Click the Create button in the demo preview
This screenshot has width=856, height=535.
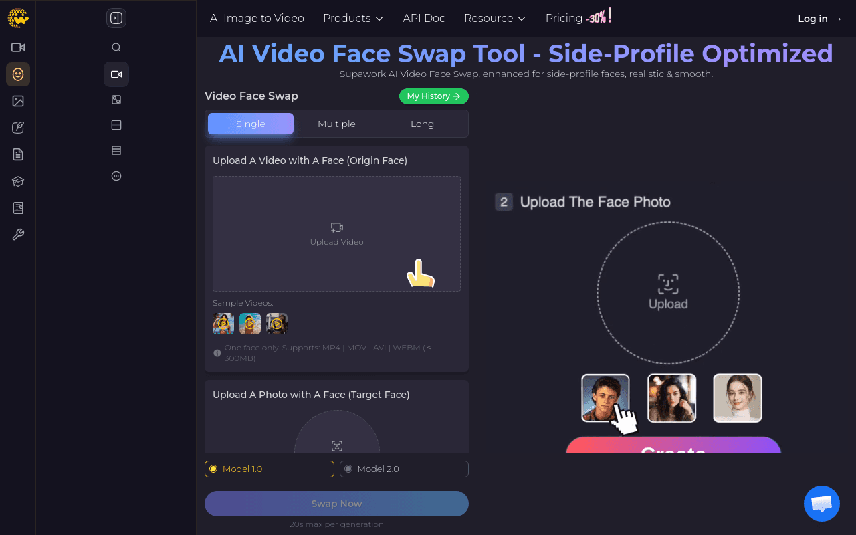click(x=673, y=445)
